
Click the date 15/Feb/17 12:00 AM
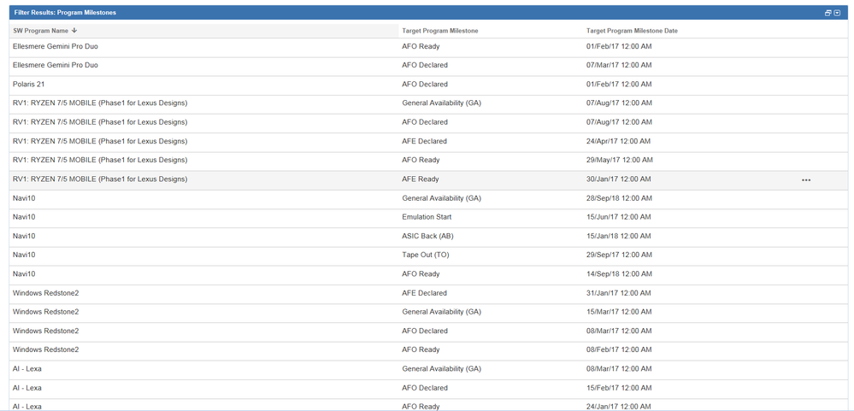click(619, 388)
